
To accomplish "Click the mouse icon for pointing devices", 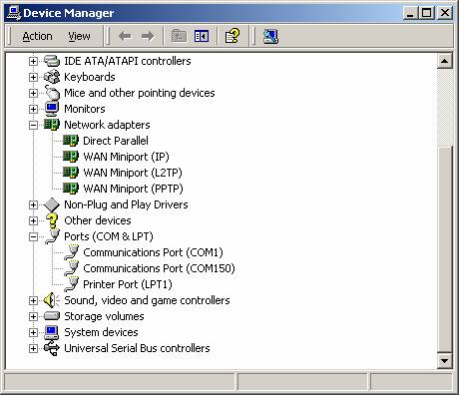I will pyautogui.click(x=52, y=93).
